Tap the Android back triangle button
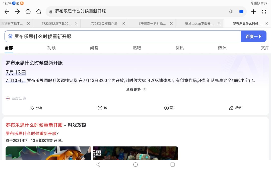The width and height of the screenshot is (271, 169). pos(99,164)
